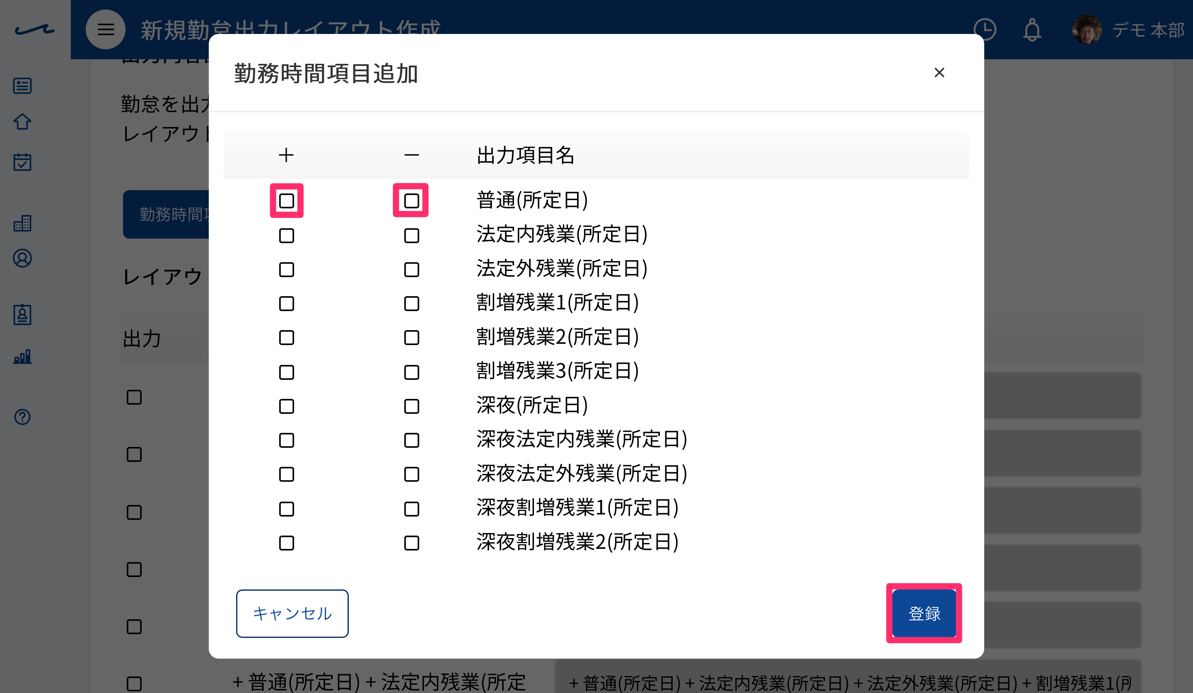Check plus box for 割増残業2(所定日)
Image resolution: width=1193 pixels, height=693 pixels.
(x=286, y=338)
